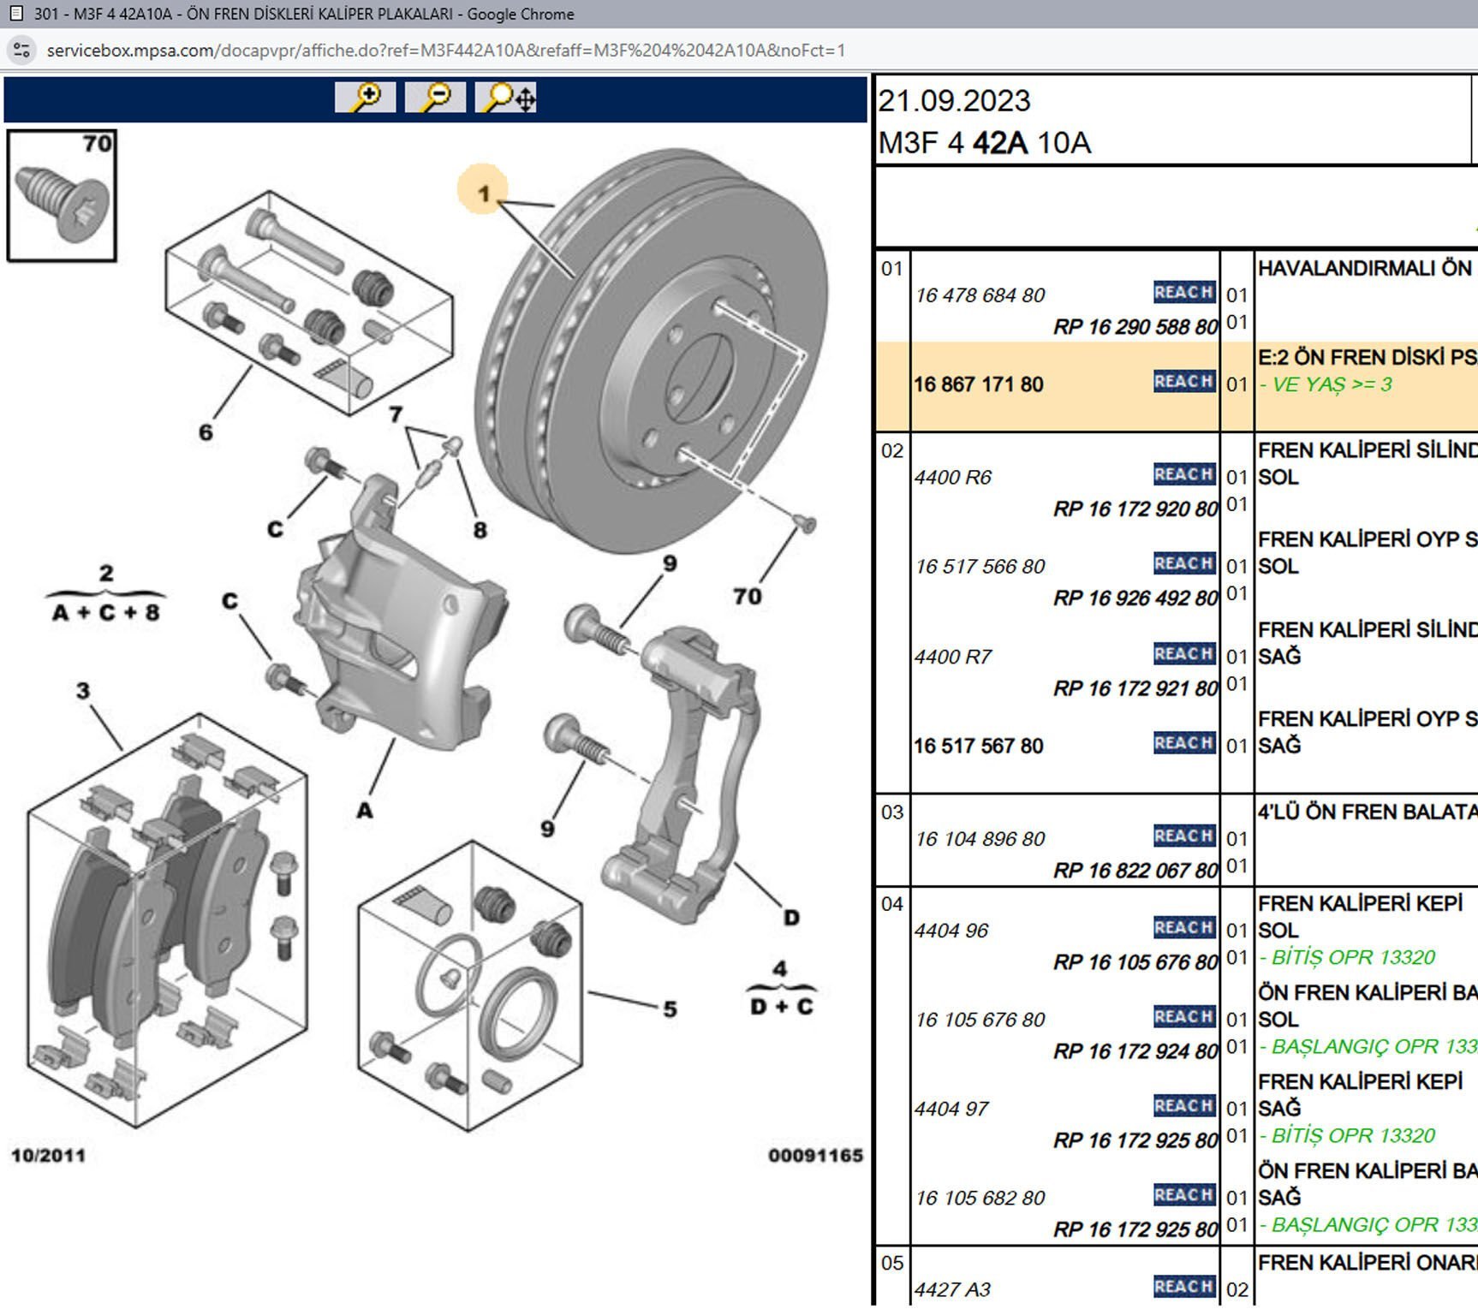Click REACH badge next to 4400 R6
Screen dimensions: 1478x1315
1183,474
